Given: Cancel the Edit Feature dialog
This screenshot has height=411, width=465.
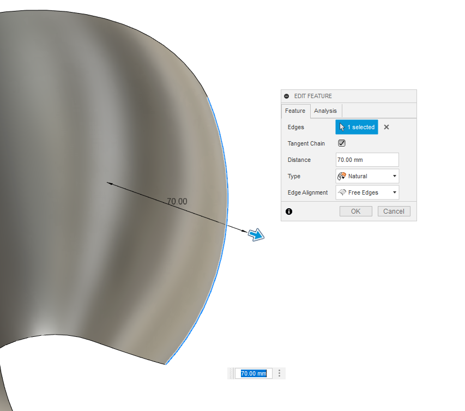Looking at the screenshot, I should click(394, 211).
